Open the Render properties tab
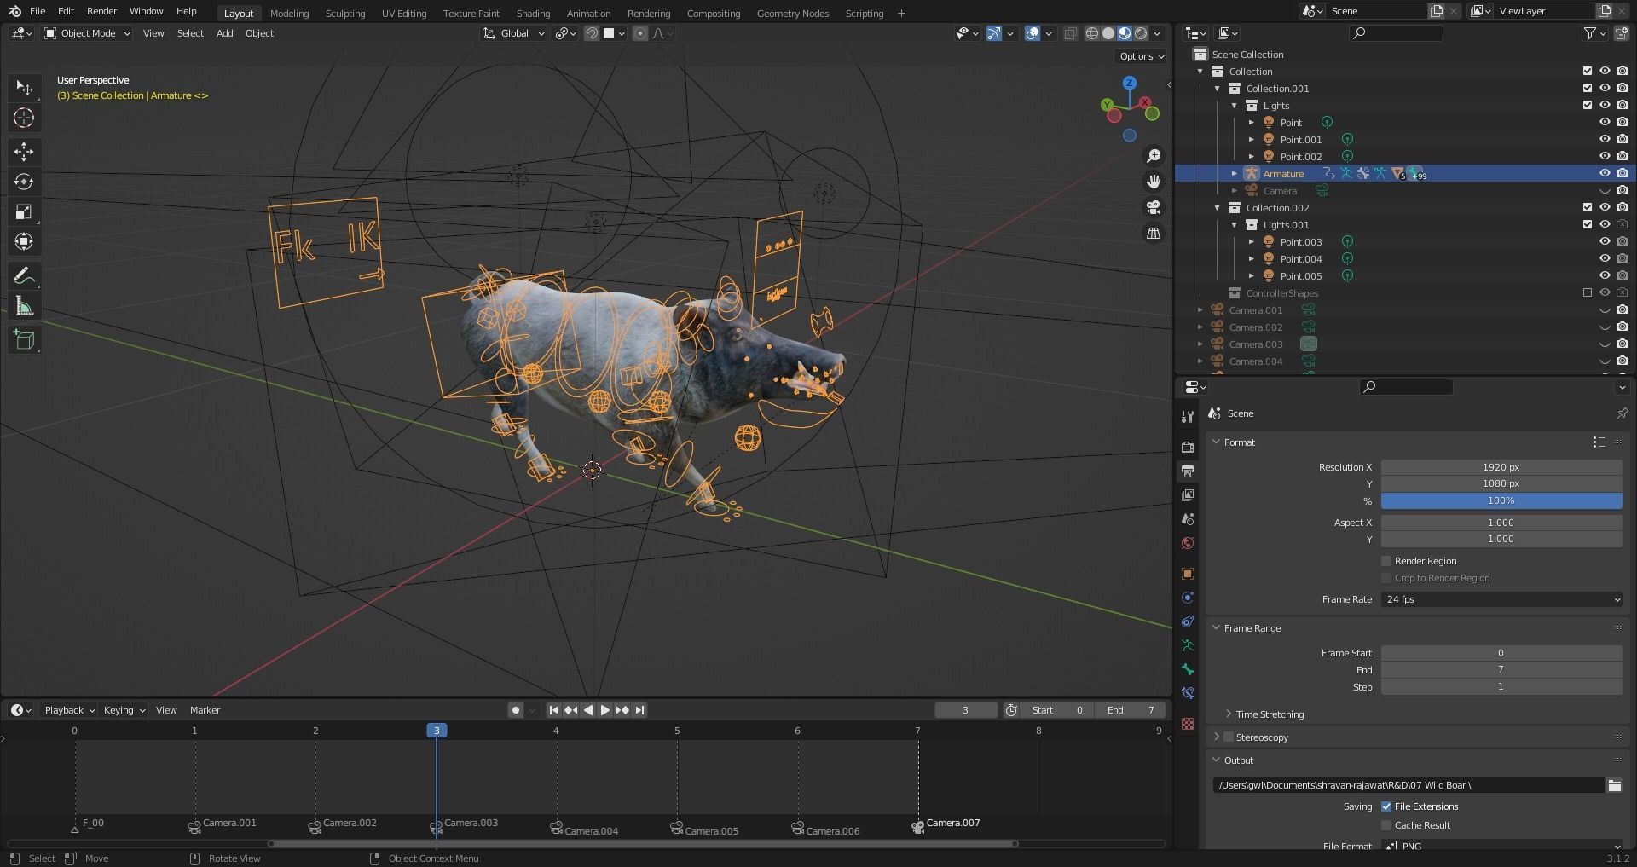Viewport: 1637px width, 867px height. pos(1188,447)
